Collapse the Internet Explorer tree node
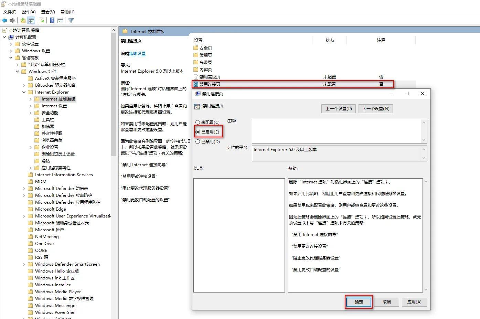 click(x=24, y=92)
